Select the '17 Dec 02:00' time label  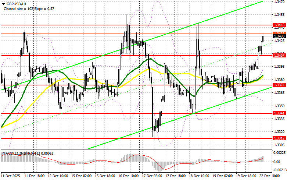152,176
